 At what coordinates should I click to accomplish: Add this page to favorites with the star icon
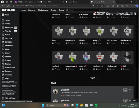(x=102, y=6)
